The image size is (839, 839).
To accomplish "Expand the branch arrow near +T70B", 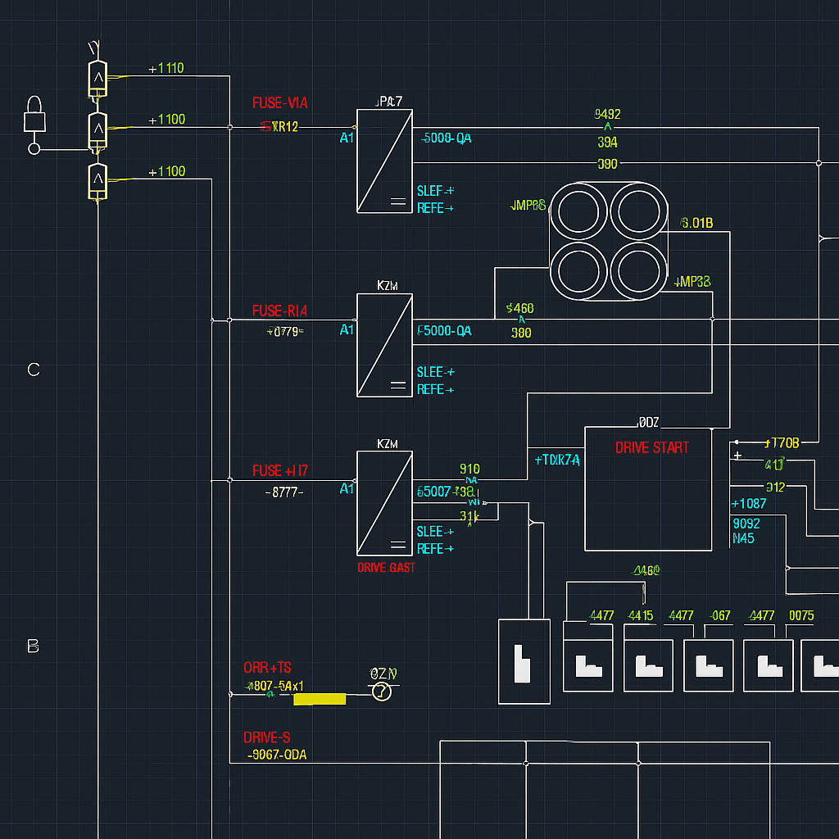I will pyautogui.click(x=738, y=443).
